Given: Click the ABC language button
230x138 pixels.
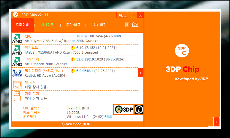Looking at the screenshot, I should pyautogui.click(x=122, y=15).
